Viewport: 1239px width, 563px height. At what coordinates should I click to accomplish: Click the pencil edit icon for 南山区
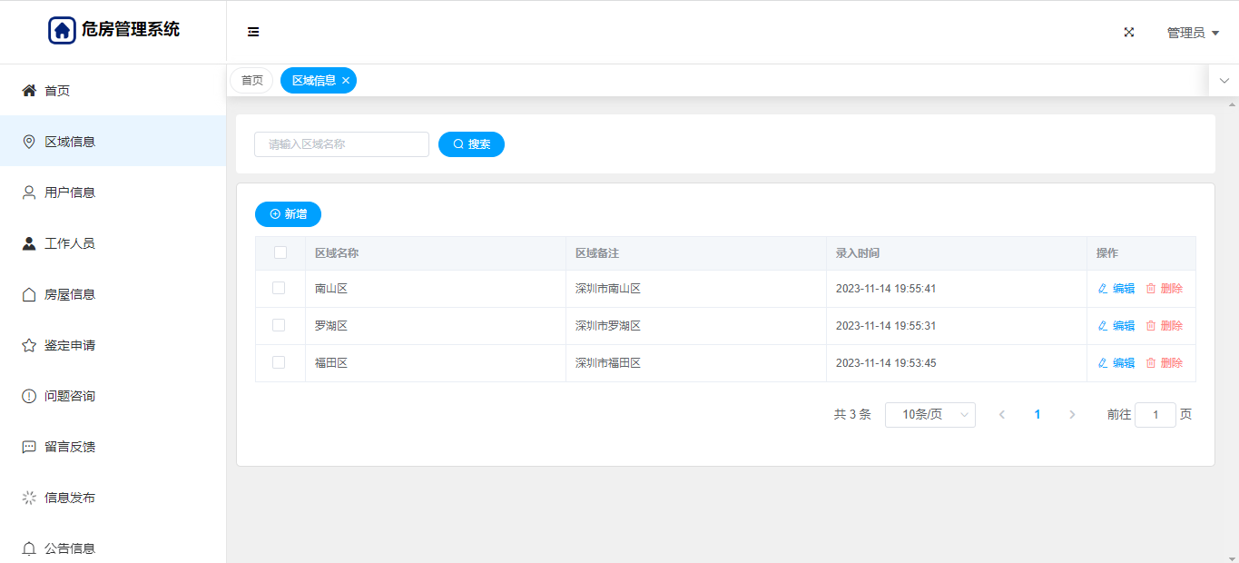pos(1103,289)
